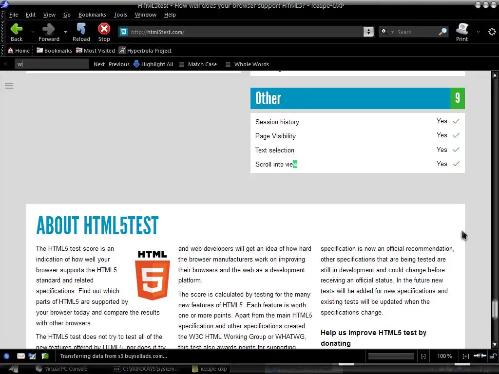Click Previous in the find bar

pos(119,64)
